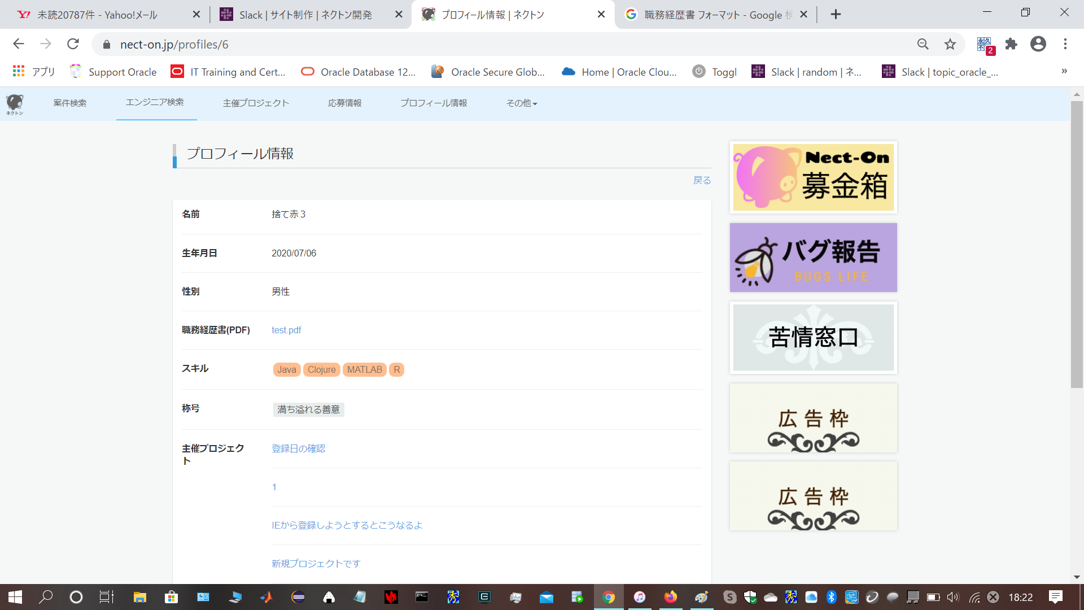
Task: Open IEから登録しようとするとこうなるよ project link
Action: (x=347, y=525)
